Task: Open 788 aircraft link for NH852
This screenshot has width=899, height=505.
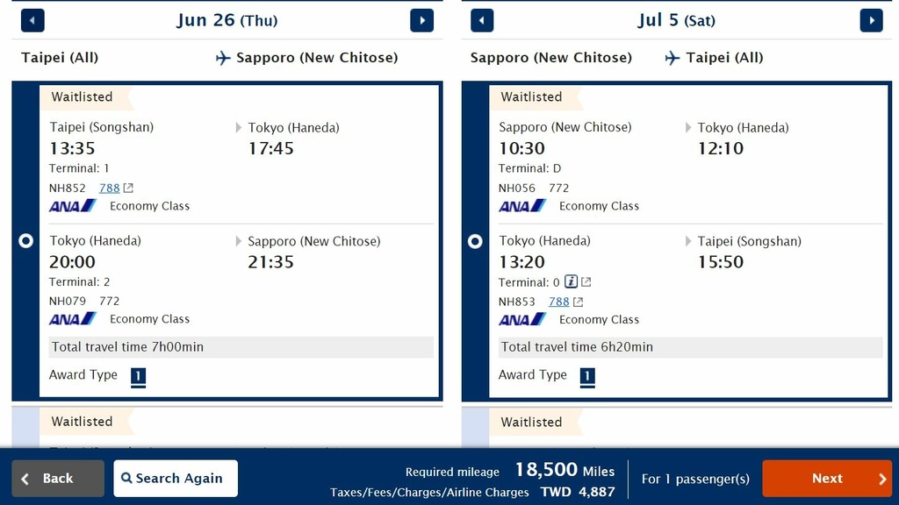Action: (110, 188)
